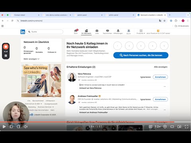The image size is (191, 143).
Task: Switch to theater mode view
Action: pyautogui.click(x=172, y=127)
